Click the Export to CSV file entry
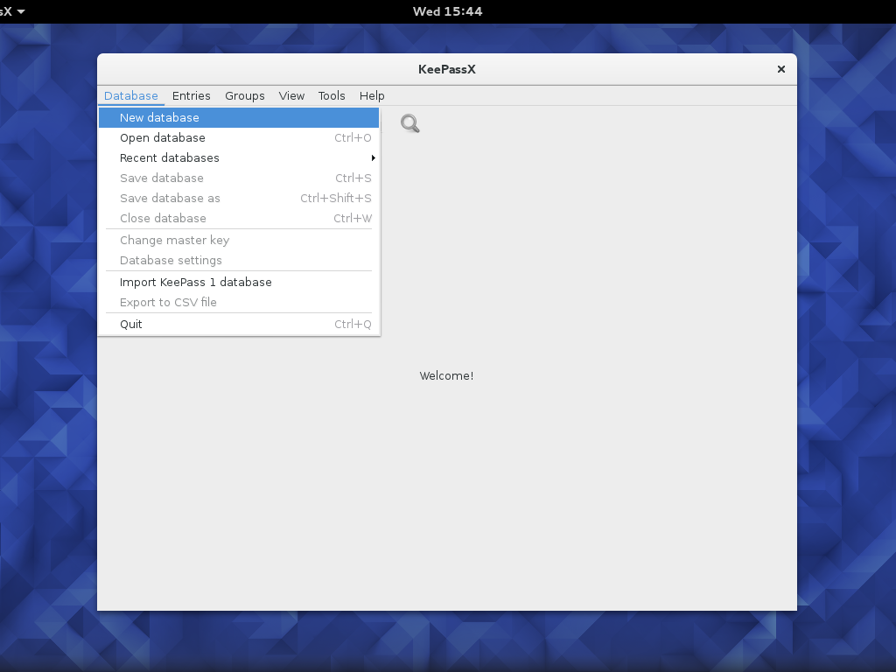This screenshot has height=672, width=896. tap(239, 302)
